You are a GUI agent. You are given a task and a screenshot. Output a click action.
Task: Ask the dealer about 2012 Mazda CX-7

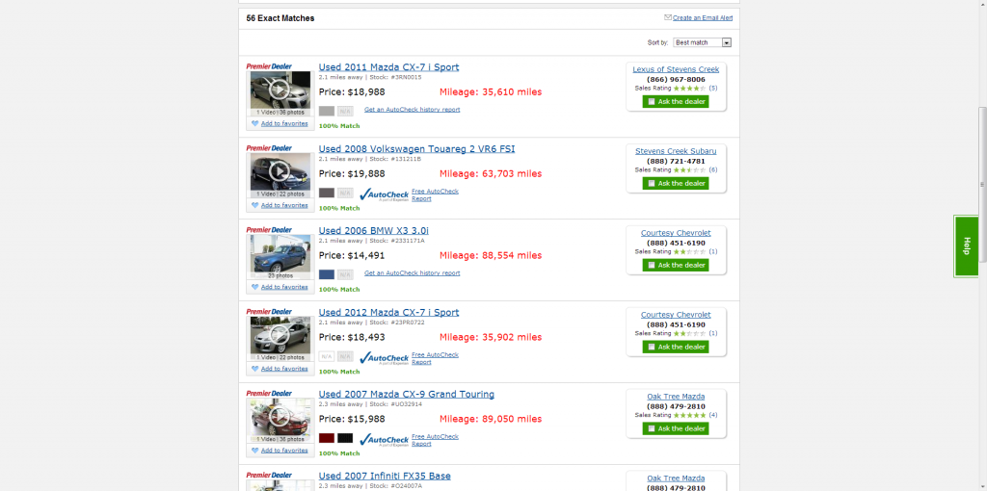(x=676, y=347)
